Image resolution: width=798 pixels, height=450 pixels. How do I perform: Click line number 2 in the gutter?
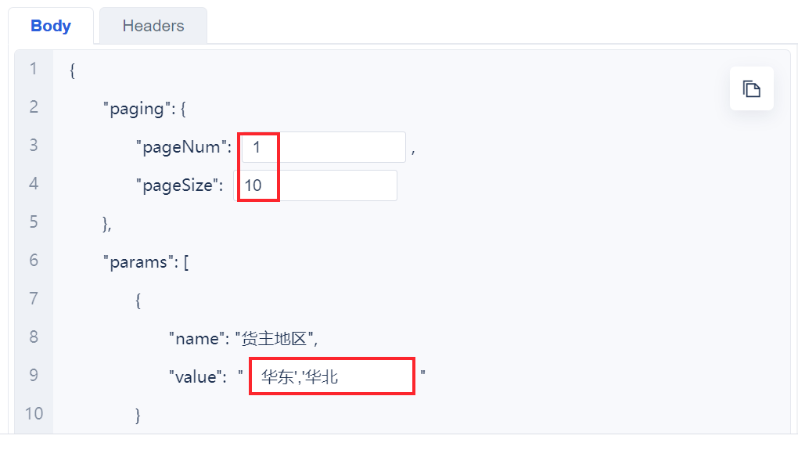(34, 107)
